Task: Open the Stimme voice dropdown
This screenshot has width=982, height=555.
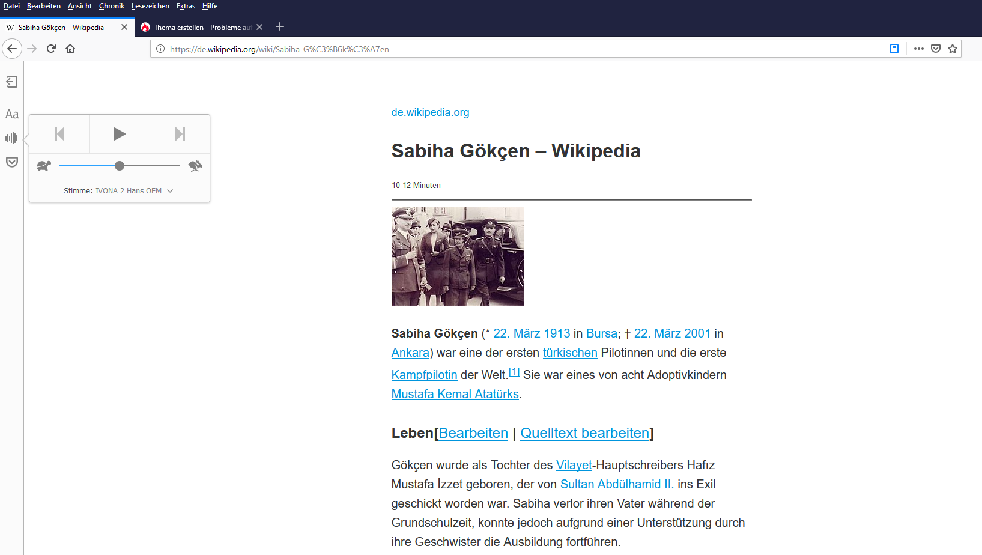Action: click(x=120, y=191)
